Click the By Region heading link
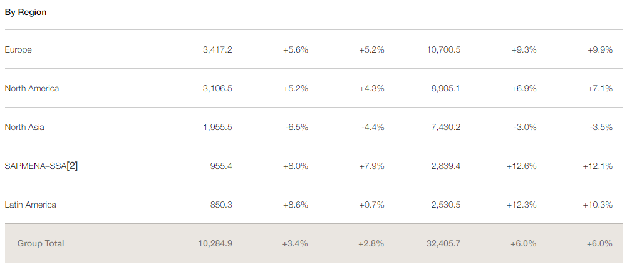632x269 pixels. pos(26,12)
